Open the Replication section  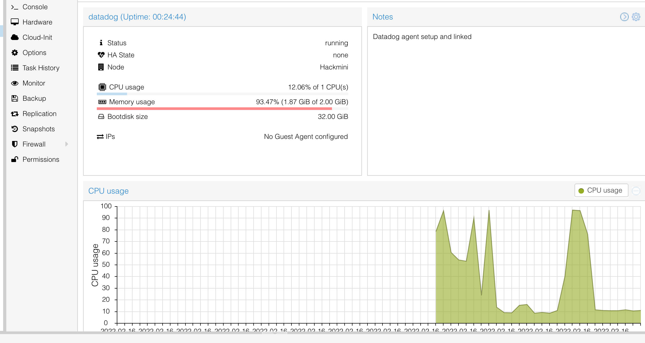pyautogui.click(x=39, y=114)
